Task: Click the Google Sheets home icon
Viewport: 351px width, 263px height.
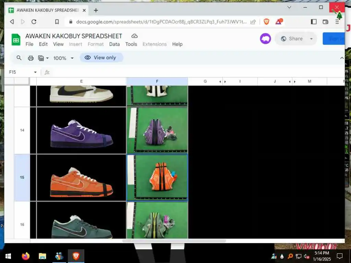Action: pos(16,40)
